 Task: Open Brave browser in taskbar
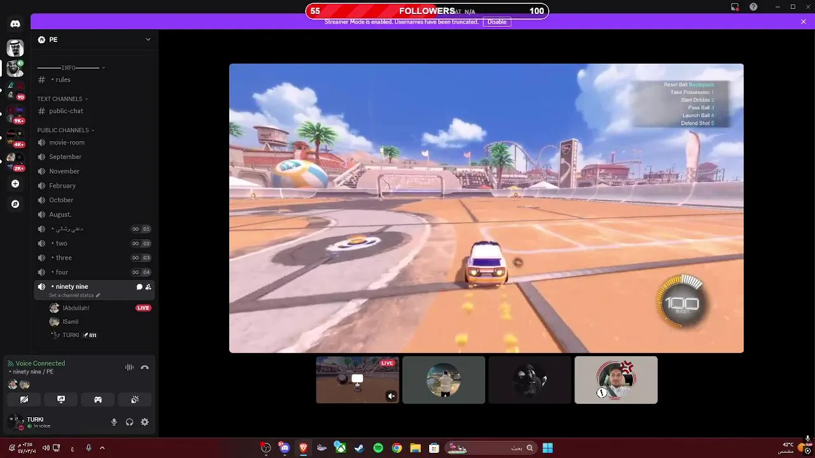(x=303, y=448)
